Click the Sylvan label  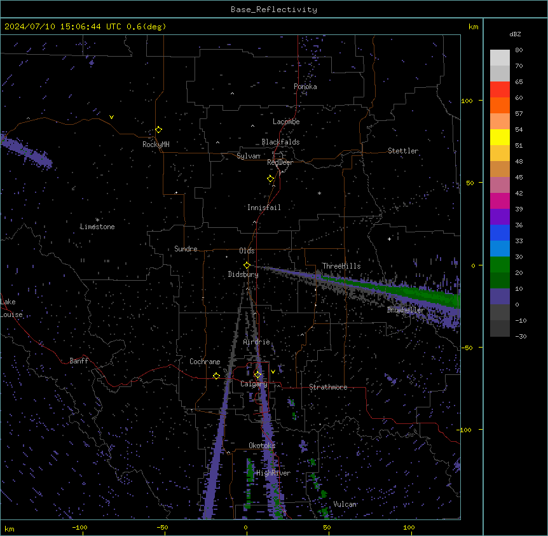249,156
